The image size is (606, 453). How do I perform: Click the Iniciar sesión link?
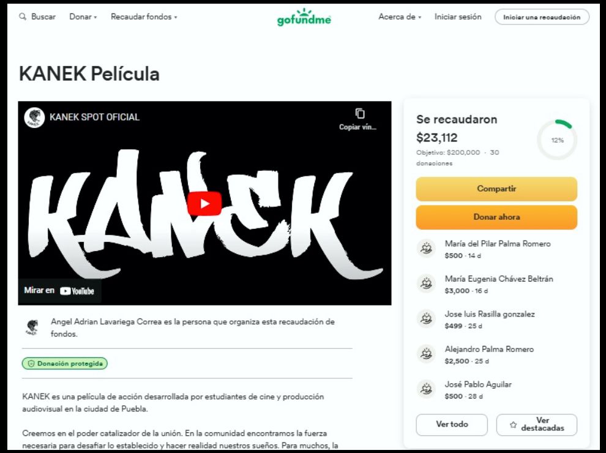click(x=458, y=17)
